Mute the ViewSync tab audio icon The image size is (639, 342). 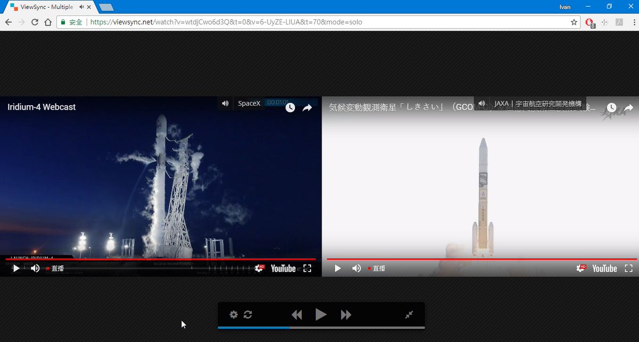pos(80,7)
